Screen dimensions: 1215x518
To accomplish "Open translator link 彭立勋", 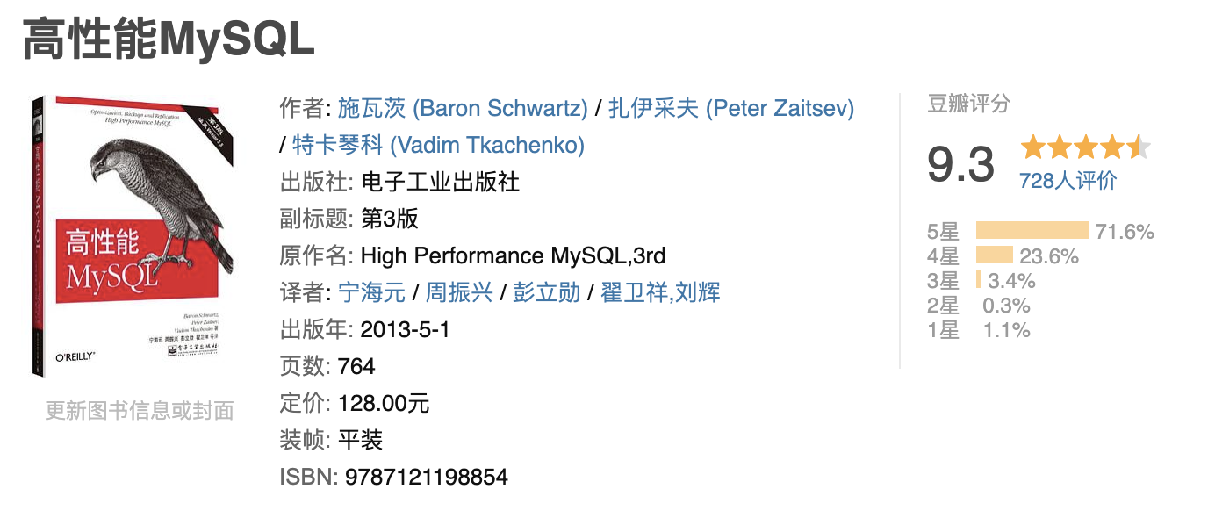I will (x=549, y=292).
